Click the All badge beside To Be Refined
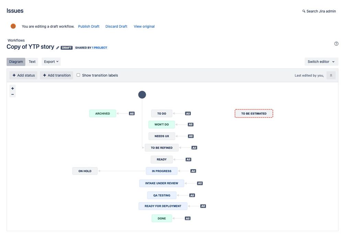 pos(194,148)
